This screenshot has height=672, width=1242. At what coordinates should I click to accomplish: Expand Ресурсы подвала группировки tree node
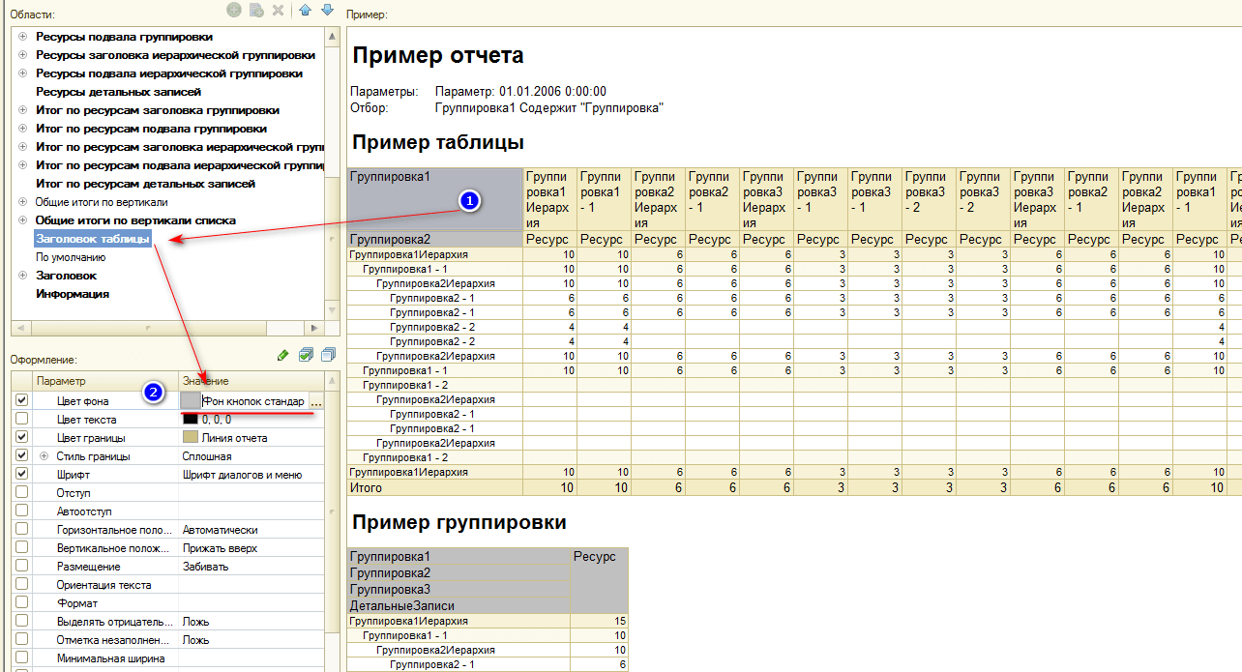click(22, 36)
